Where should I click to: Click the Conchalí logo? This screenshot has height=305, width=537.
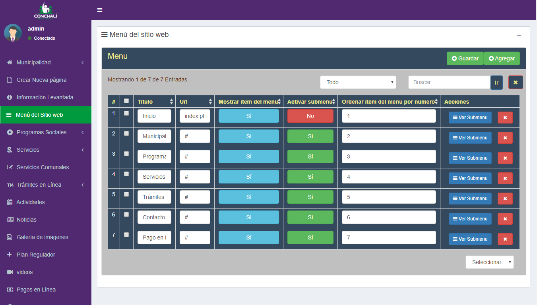pos(46,10)
